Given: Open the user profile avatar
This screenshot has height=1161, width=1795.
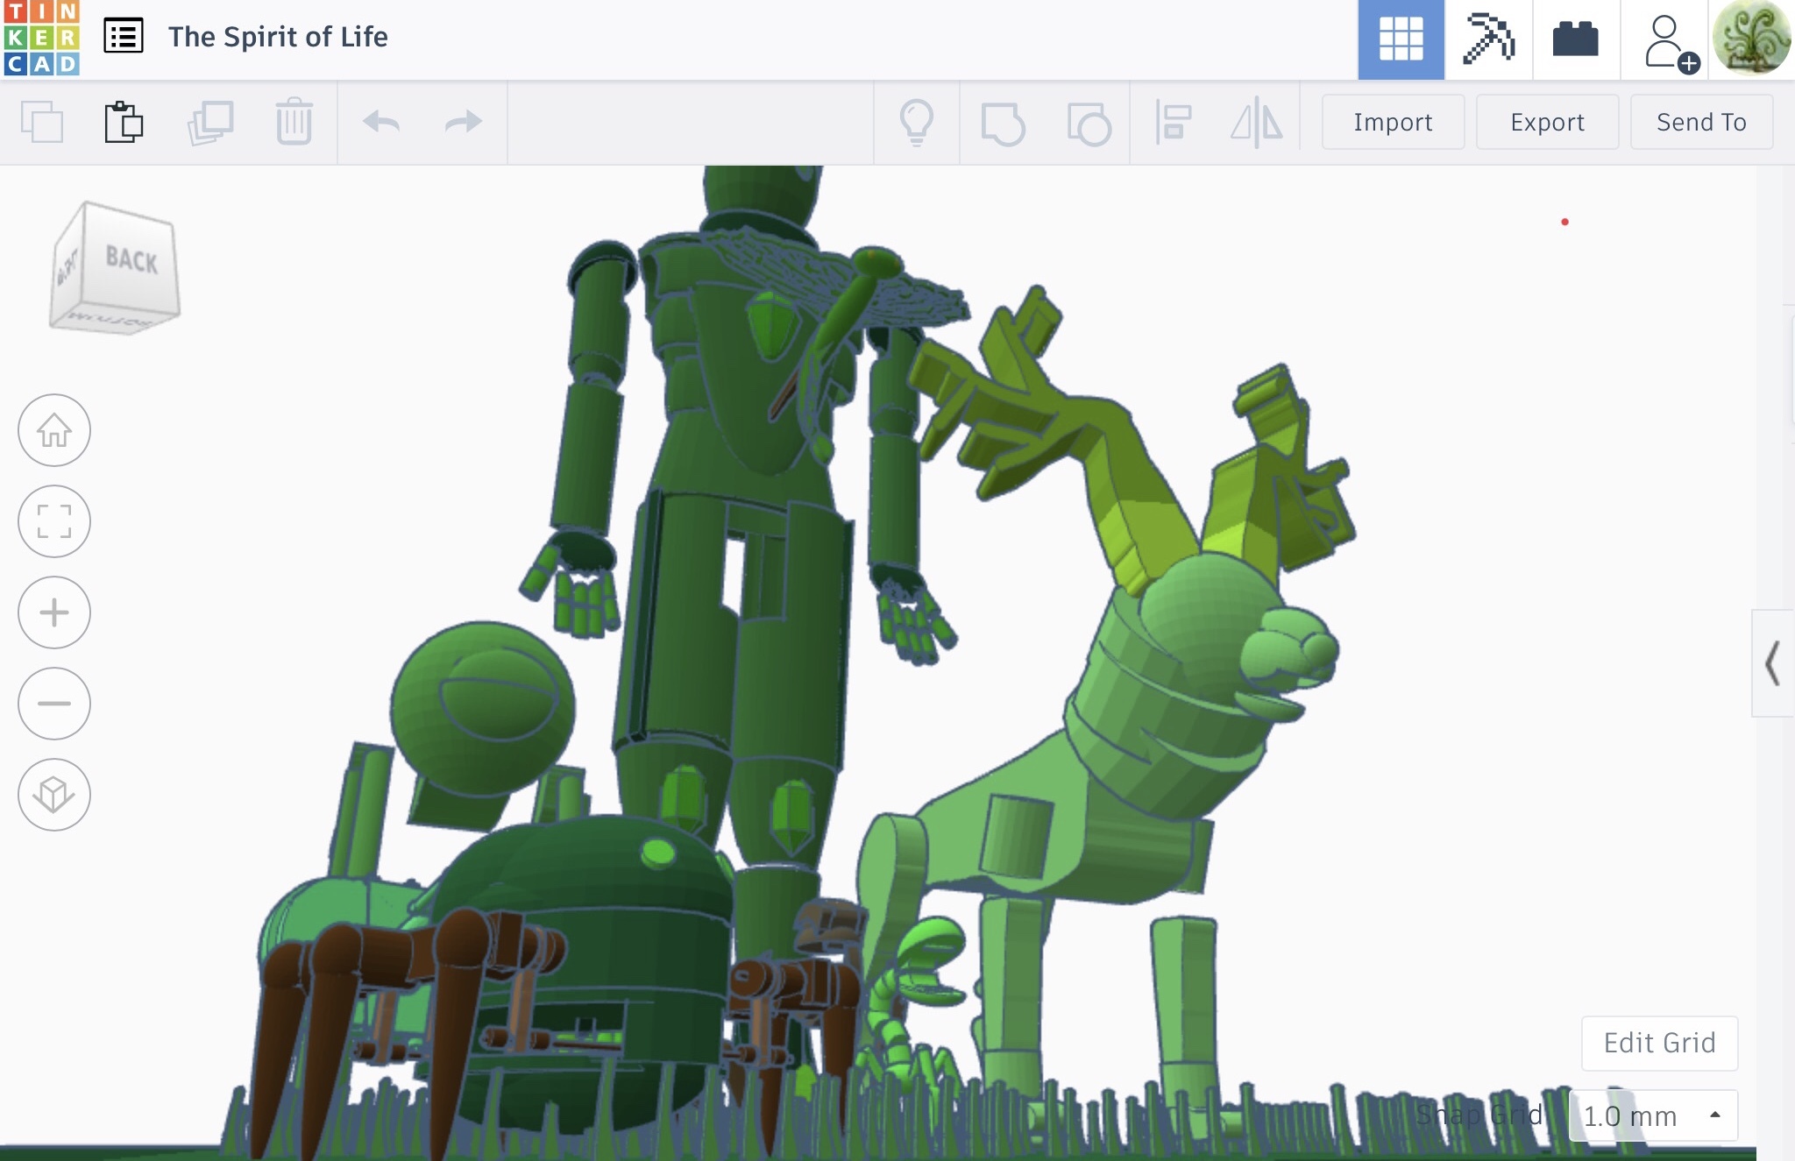Looking at the screenshot, I should (x=1752, y=39).
